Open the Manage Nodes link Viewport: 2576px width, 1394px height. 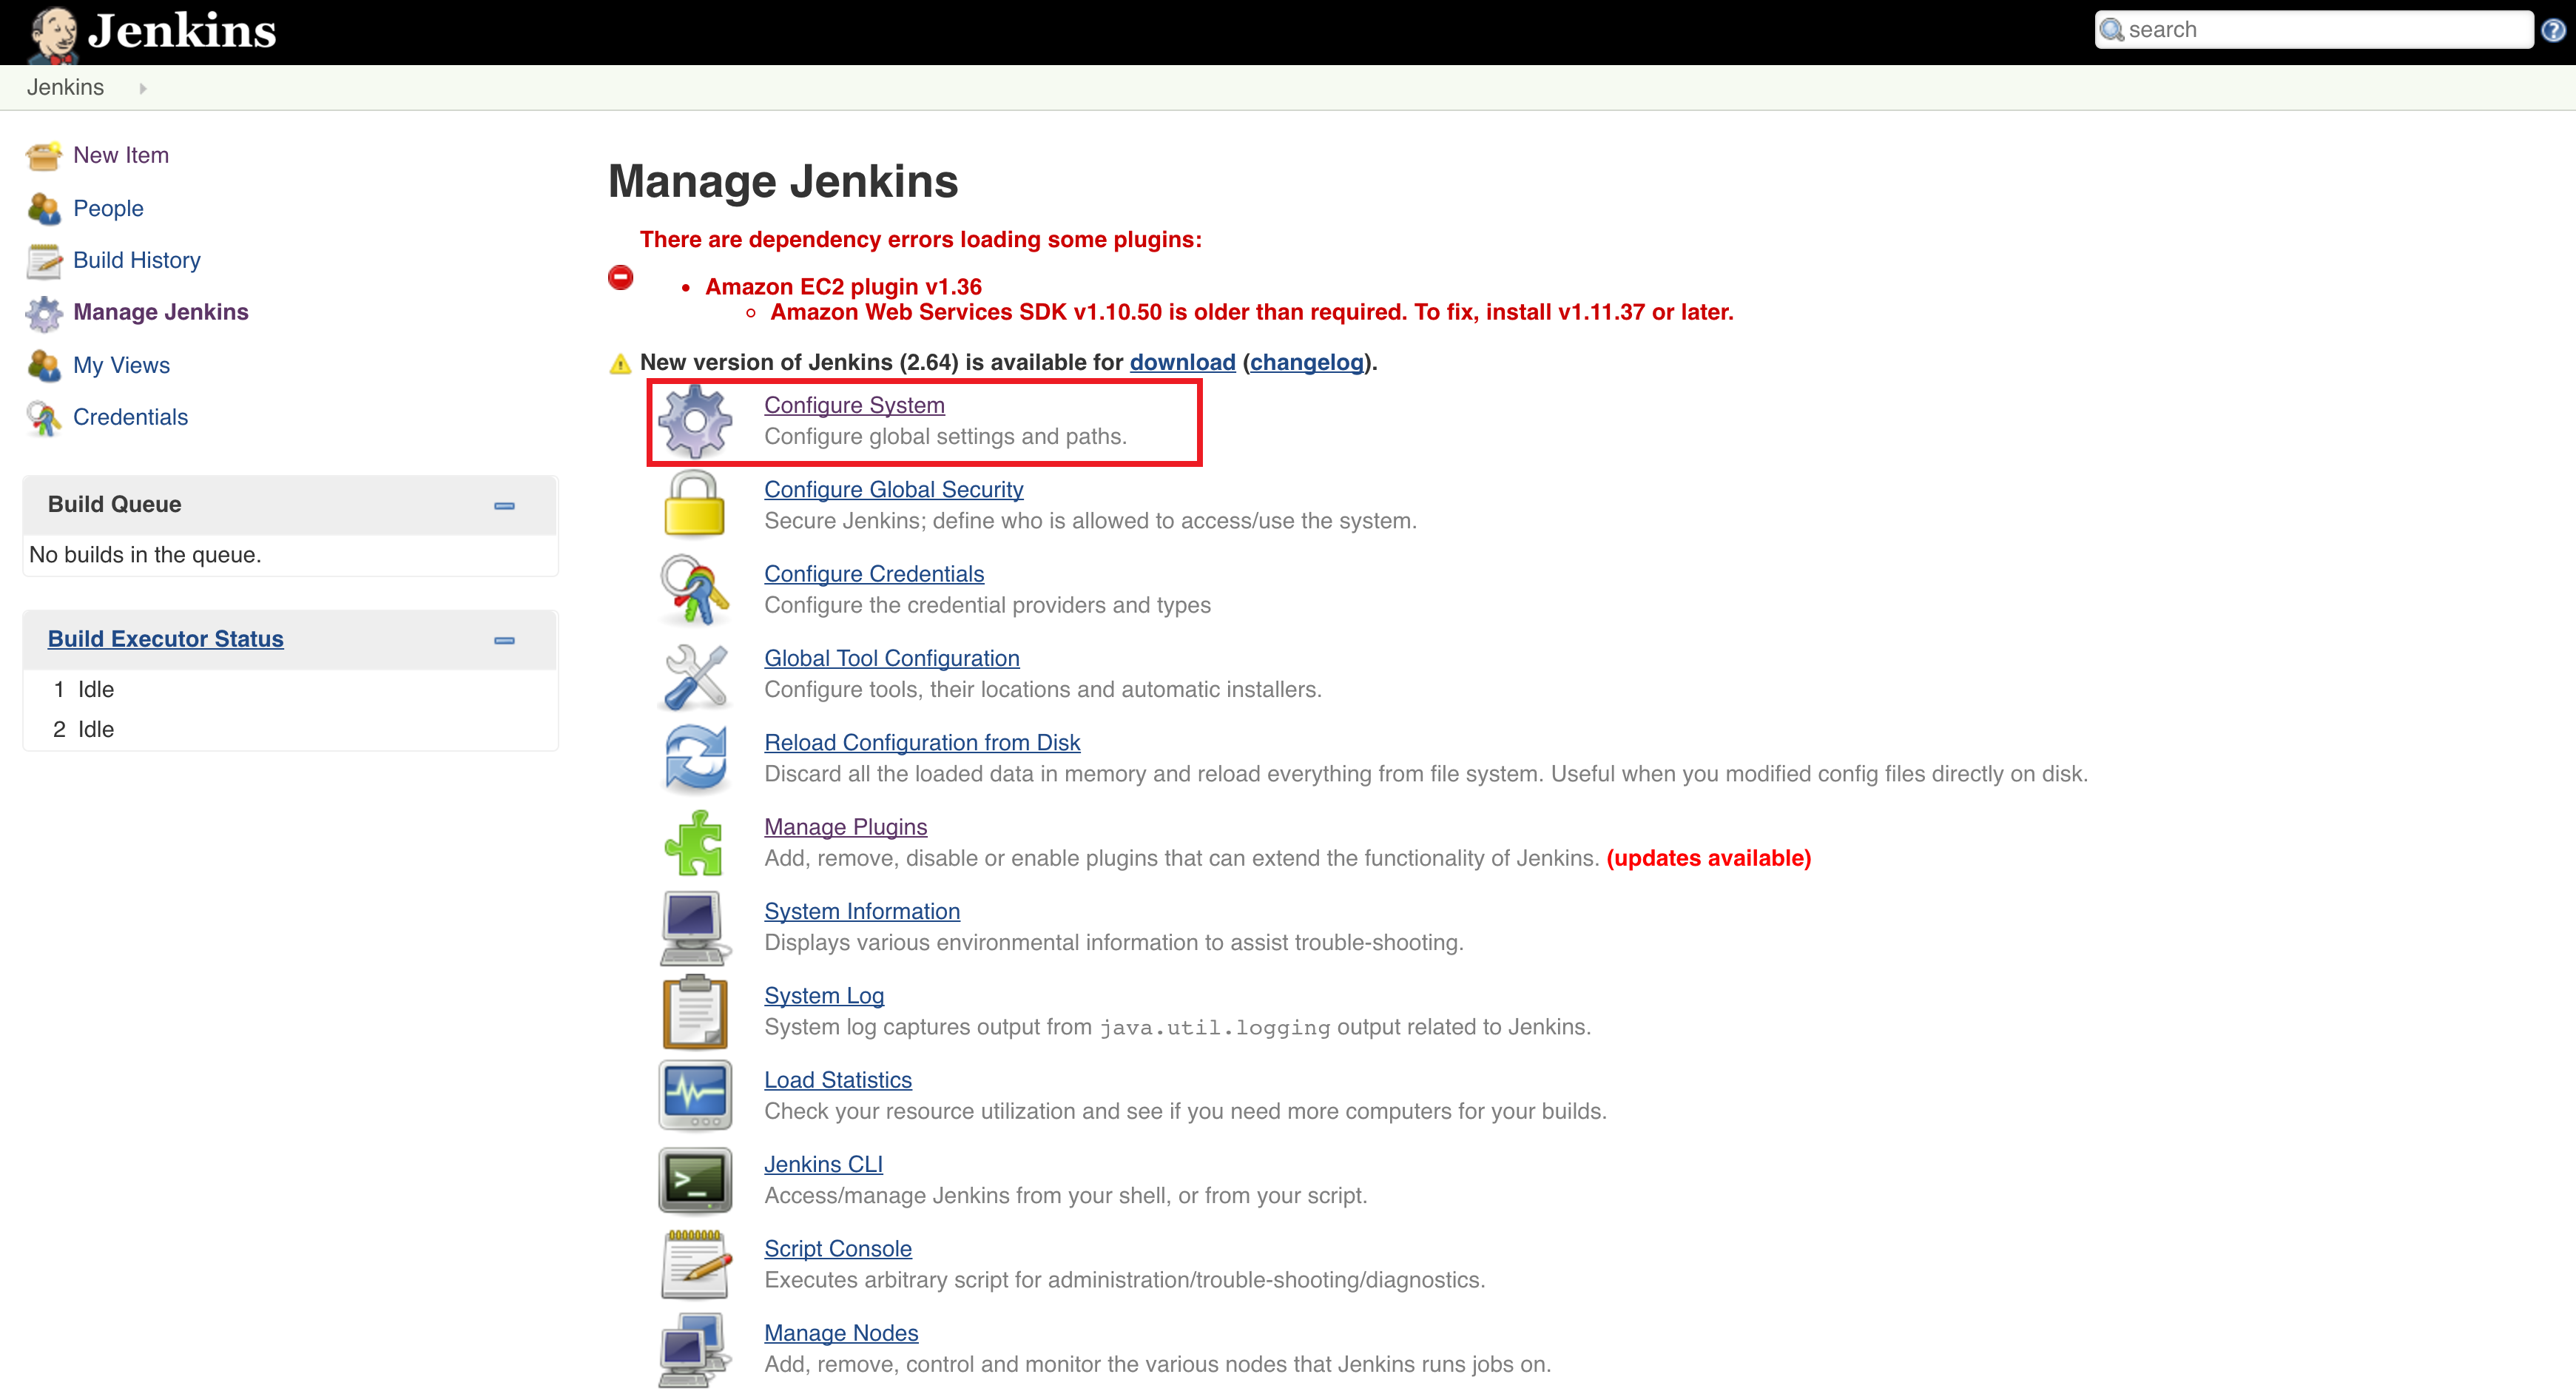coord(841,1333)
